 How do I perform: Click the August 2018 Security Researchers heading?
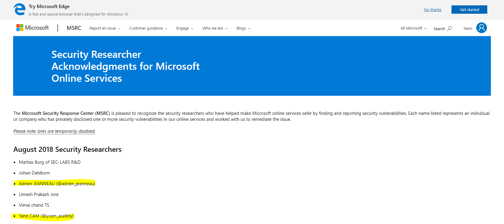pos(67,149)
